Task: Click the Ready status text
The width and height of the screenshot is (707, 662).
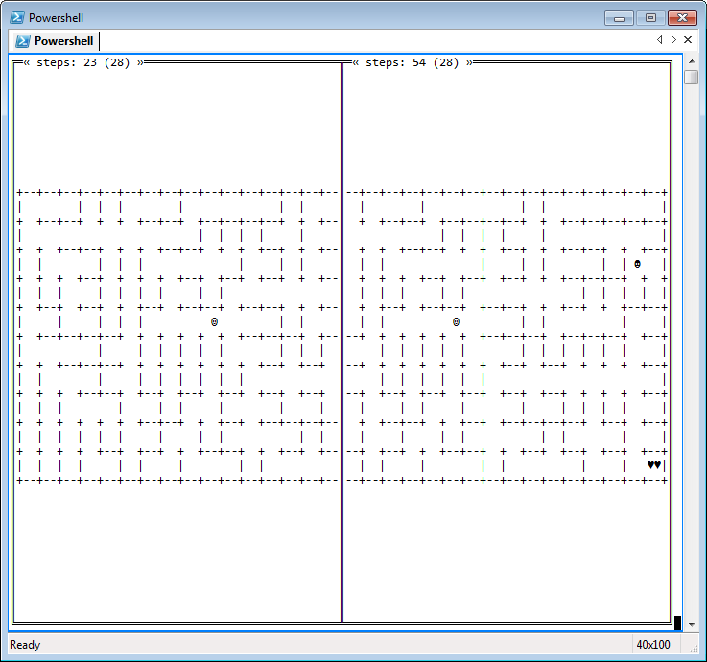Action: [x=25, y=645]
